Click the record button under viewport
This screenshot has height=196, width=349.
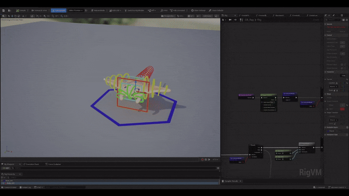202,159
